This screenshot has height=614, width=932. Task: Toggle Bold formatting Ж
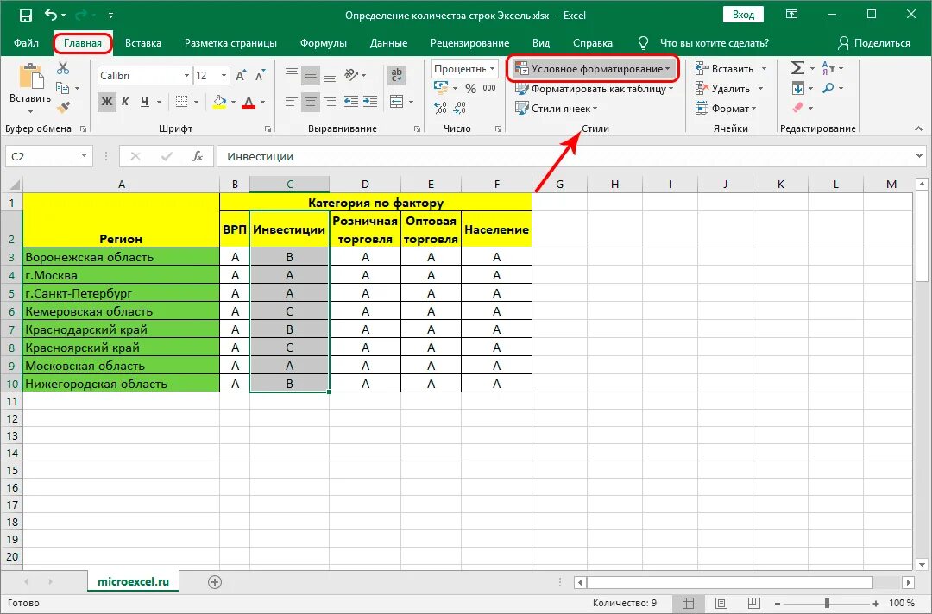(x=106, y=102)
